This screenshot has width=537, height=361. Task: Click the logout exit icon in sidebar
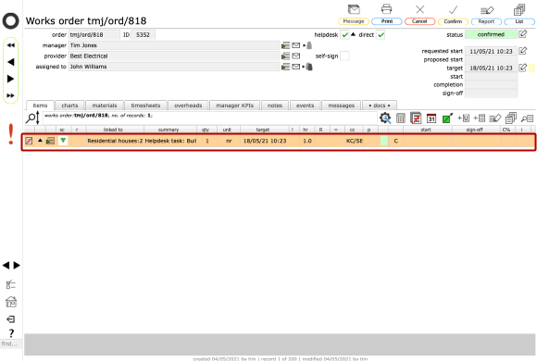11,319
